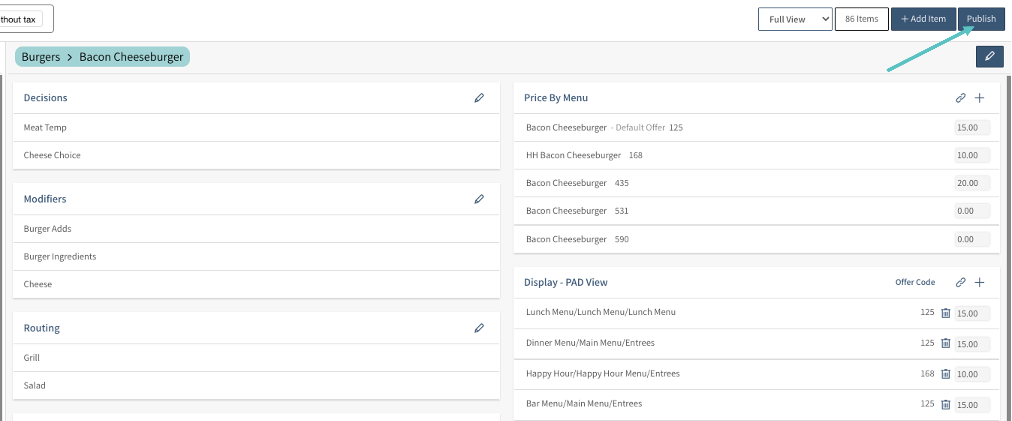Edit the Modifiers section via pencil icon
The height and width of the screenshot is (421, 1012).
click(x=479, y=199)
